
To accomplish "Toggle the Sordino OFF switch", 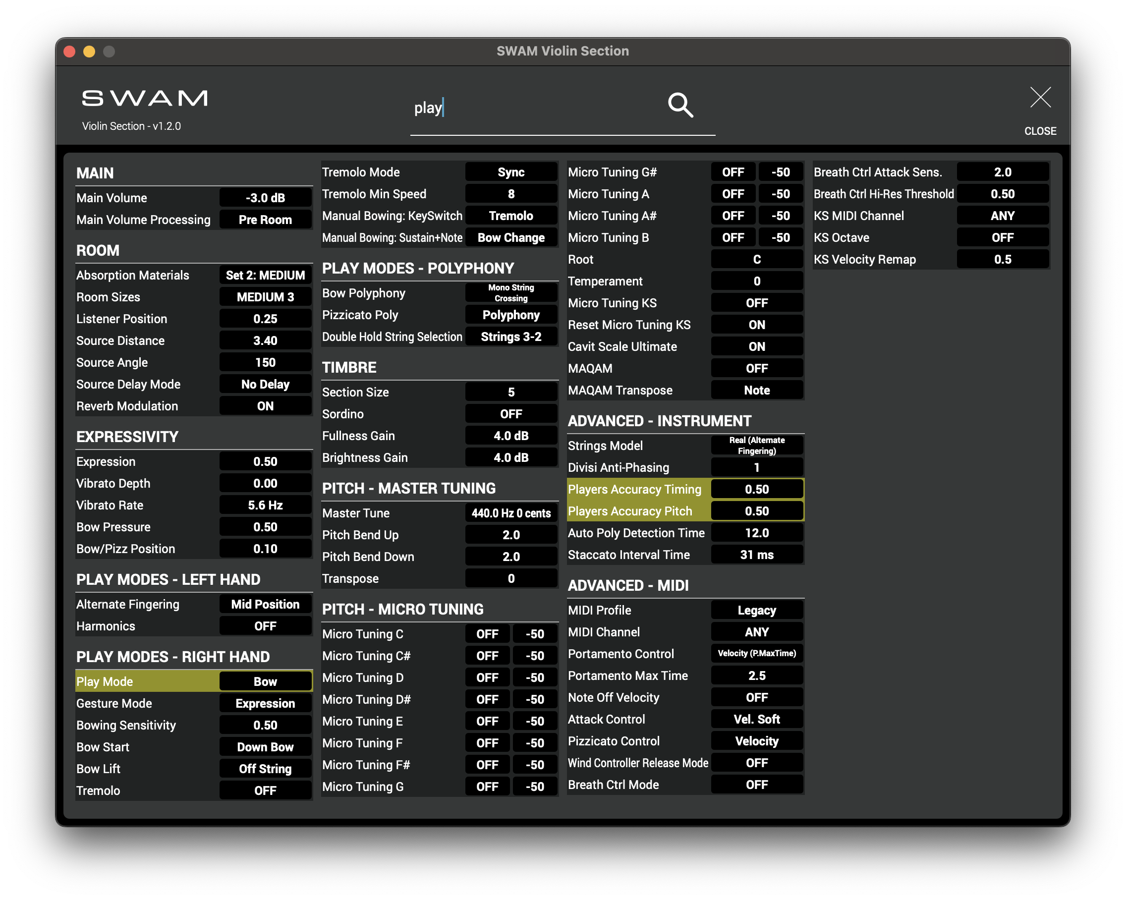I will (510, 414).
